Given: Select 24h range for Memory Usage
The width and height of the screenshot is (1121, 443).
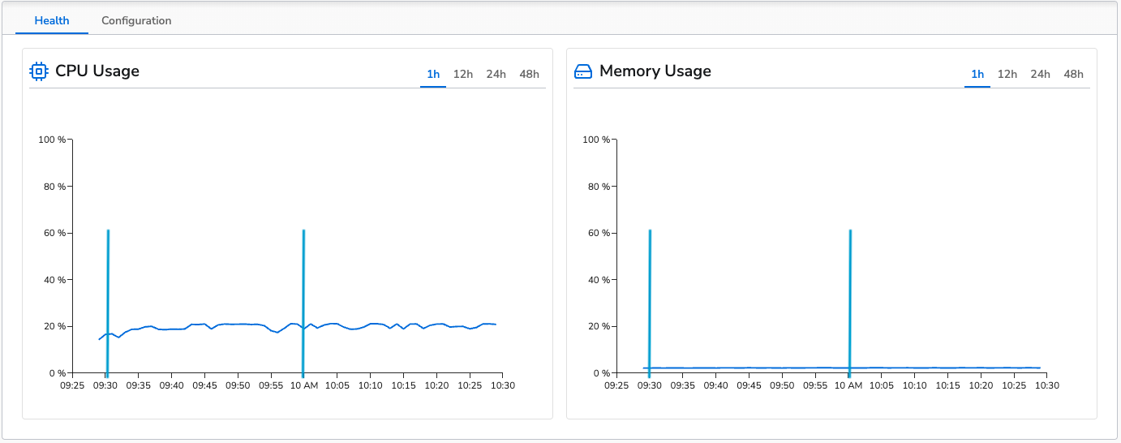Looking at the screenshot, I should (1041, 74).
